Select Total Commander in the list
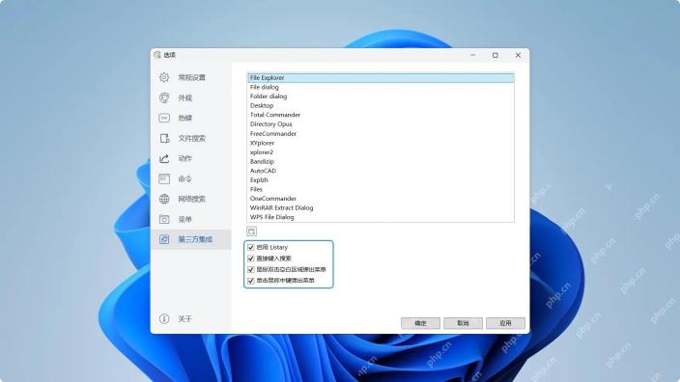Screen dimensions: 680x382 tap(381, 115)
